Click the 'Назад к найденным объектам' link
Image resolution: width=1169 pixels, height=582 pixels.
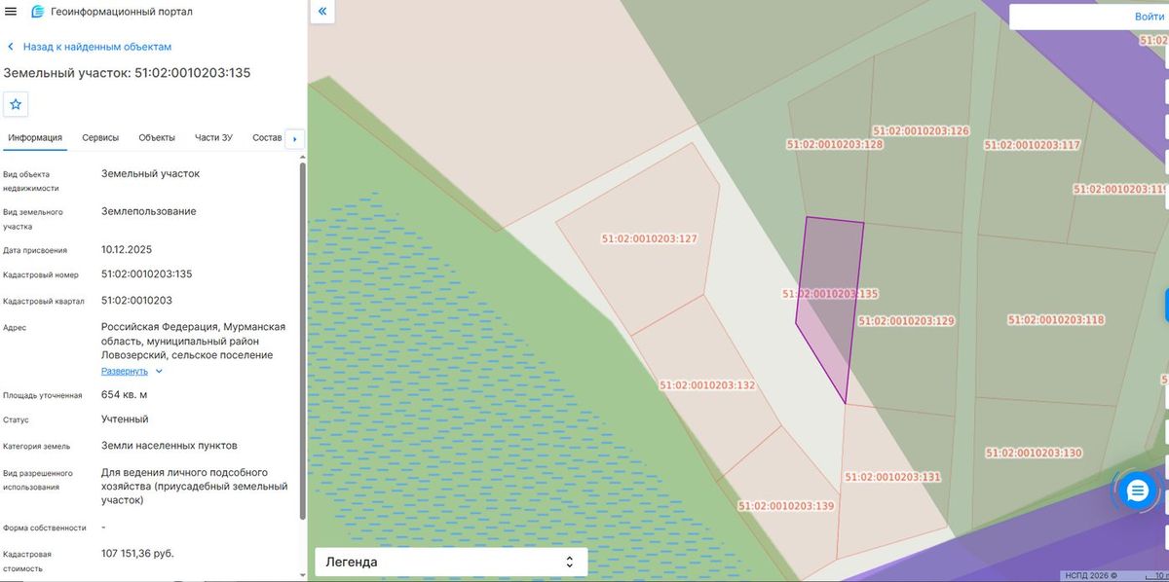97,47
